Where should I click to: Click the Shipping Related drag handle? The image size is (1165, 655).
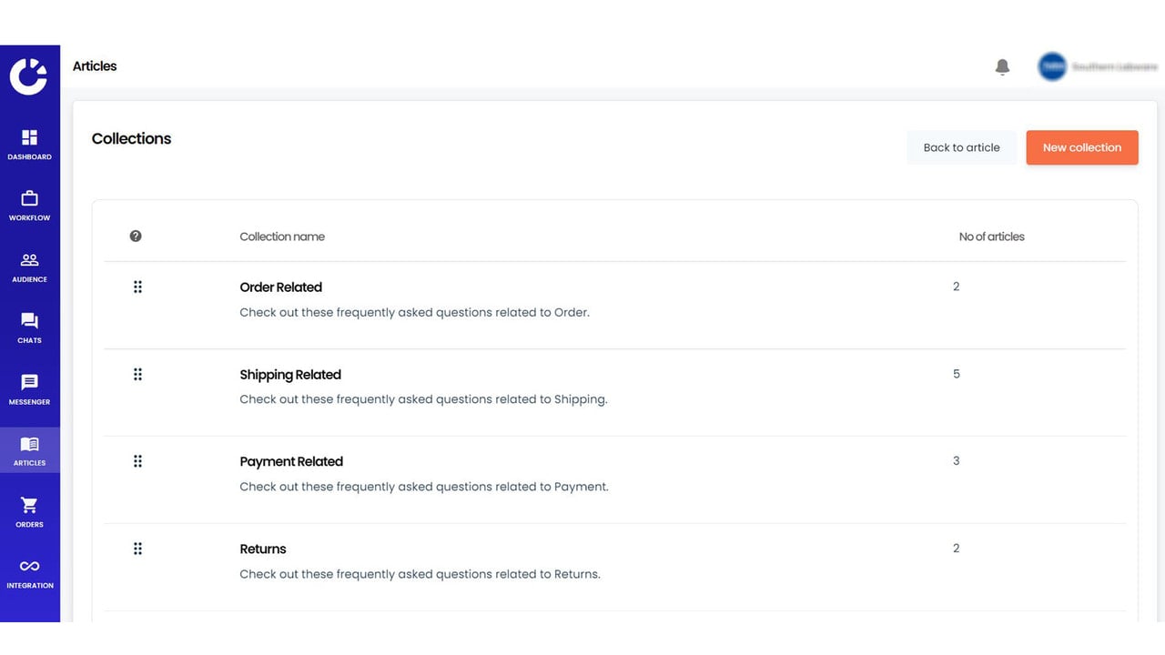[137, 374]
